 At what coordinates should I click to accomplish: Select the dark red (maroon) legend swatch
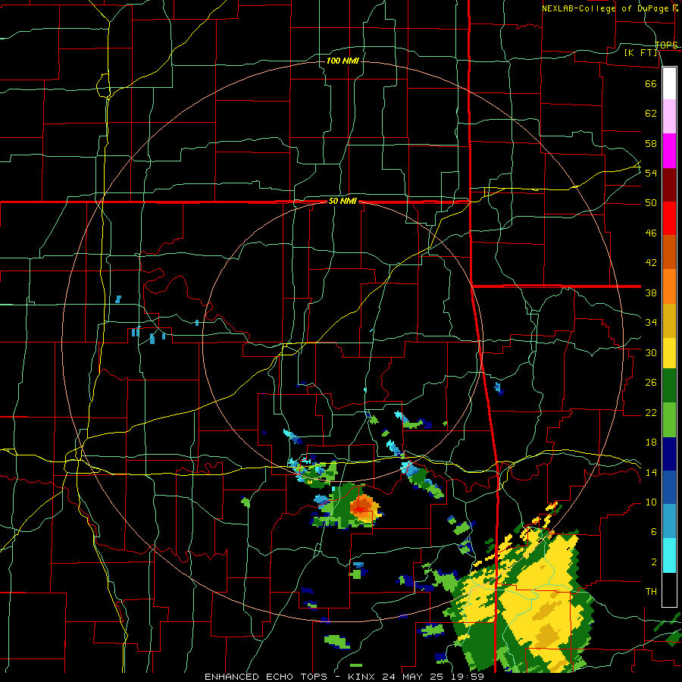pos(669,185)
